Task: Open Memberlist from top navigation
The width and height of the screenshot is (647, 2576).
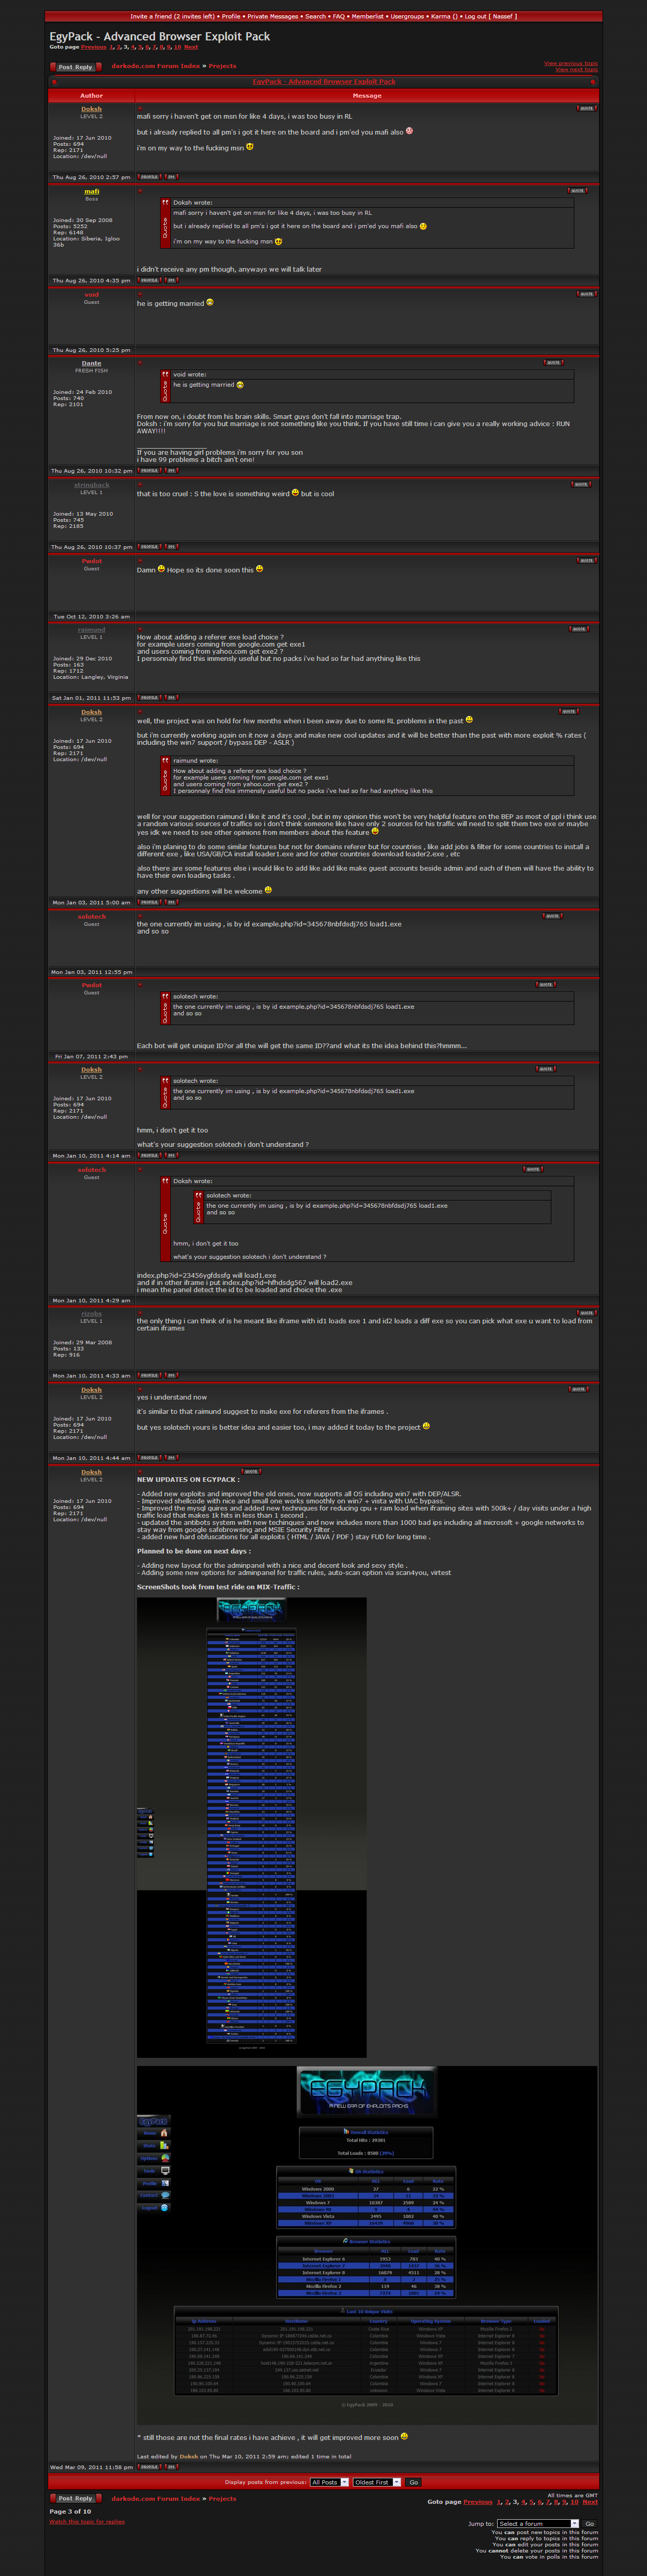Action: [367, 16]
